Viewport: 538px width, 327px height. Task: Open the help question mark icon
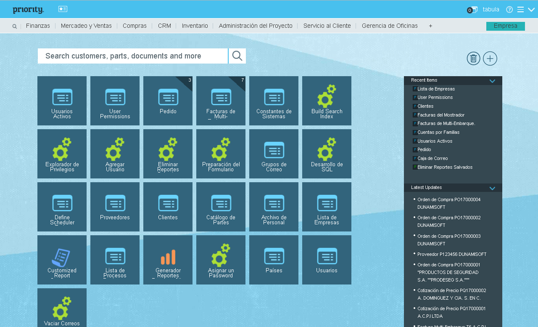pos(509,10)
